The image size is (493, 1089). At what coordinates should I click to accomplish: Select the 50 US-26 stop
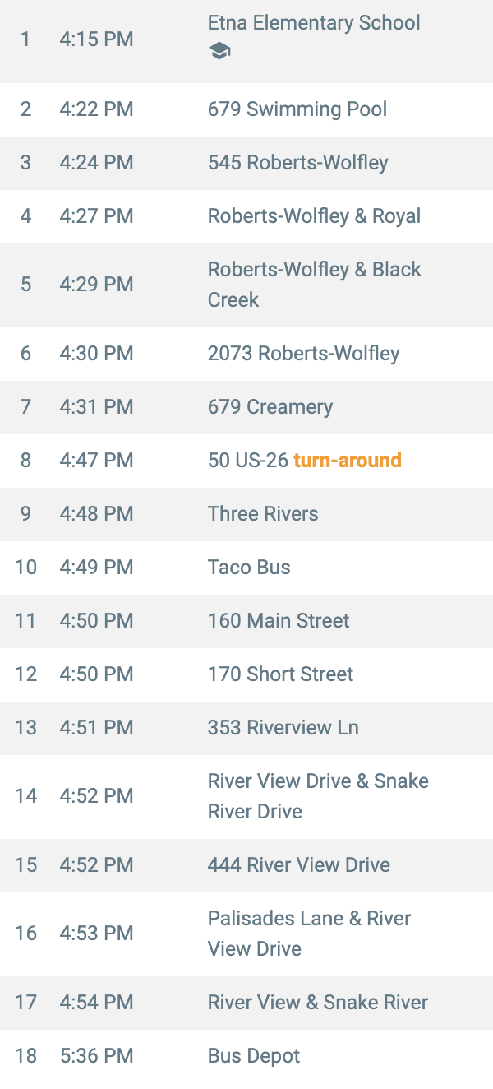[x=246, y=461]
